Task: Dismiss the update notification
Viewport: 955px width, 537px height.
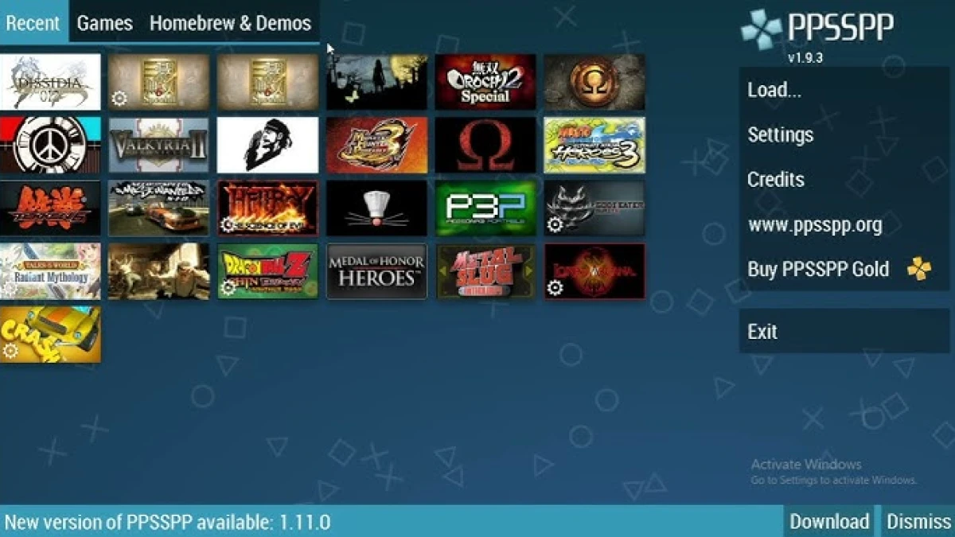Action: (918, 521)
